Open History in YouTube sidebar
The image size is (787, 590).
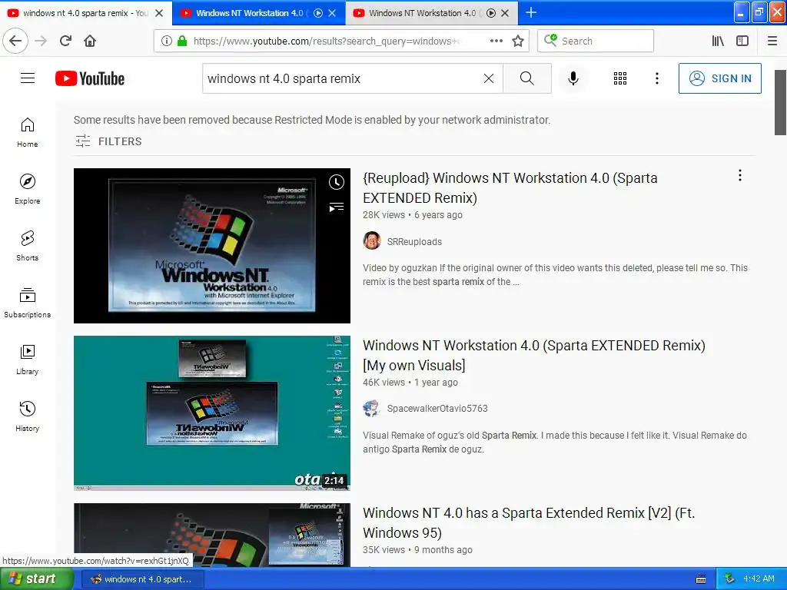[x=28, y=416]
